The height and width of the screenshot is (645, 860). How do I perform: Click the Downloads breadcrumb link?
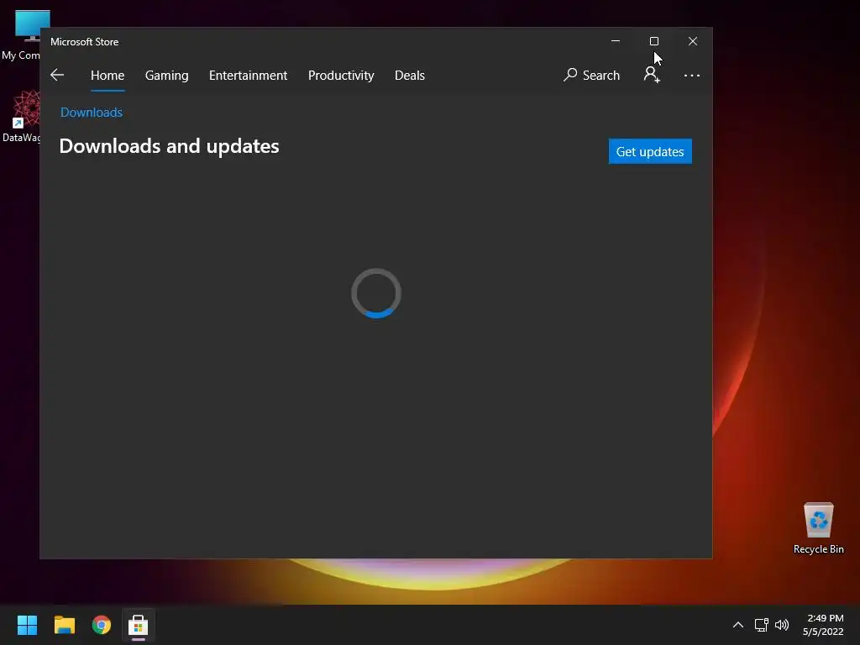pos(92,112)
